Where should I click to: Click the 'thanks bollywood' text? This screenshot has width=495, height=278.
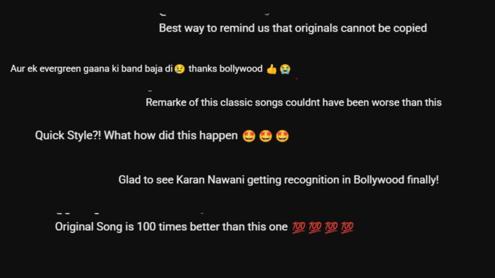pyautogui.click(x=225, y=69)
